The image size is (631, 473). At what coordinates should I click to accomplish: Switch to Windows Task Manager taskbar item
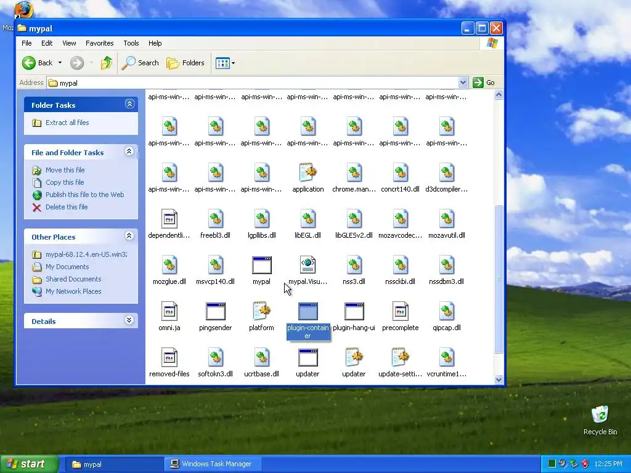pyautogui.click(x=213, y=464)
